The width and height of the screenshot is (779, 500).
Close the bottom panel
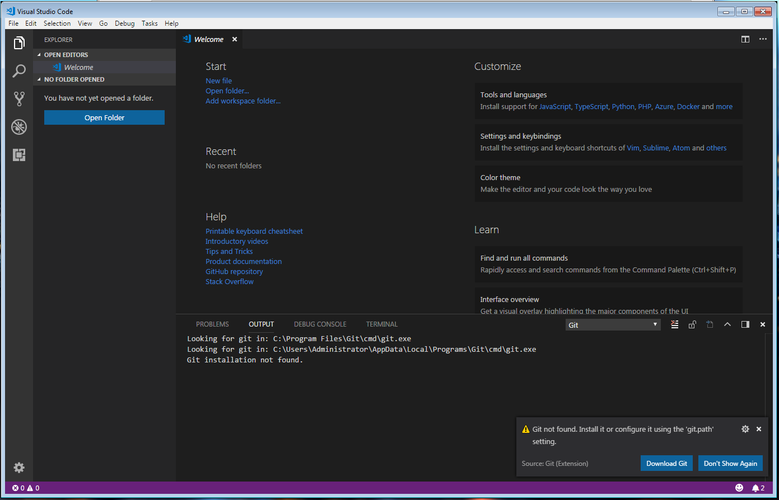pyautogui.click(x=763, y=324)
